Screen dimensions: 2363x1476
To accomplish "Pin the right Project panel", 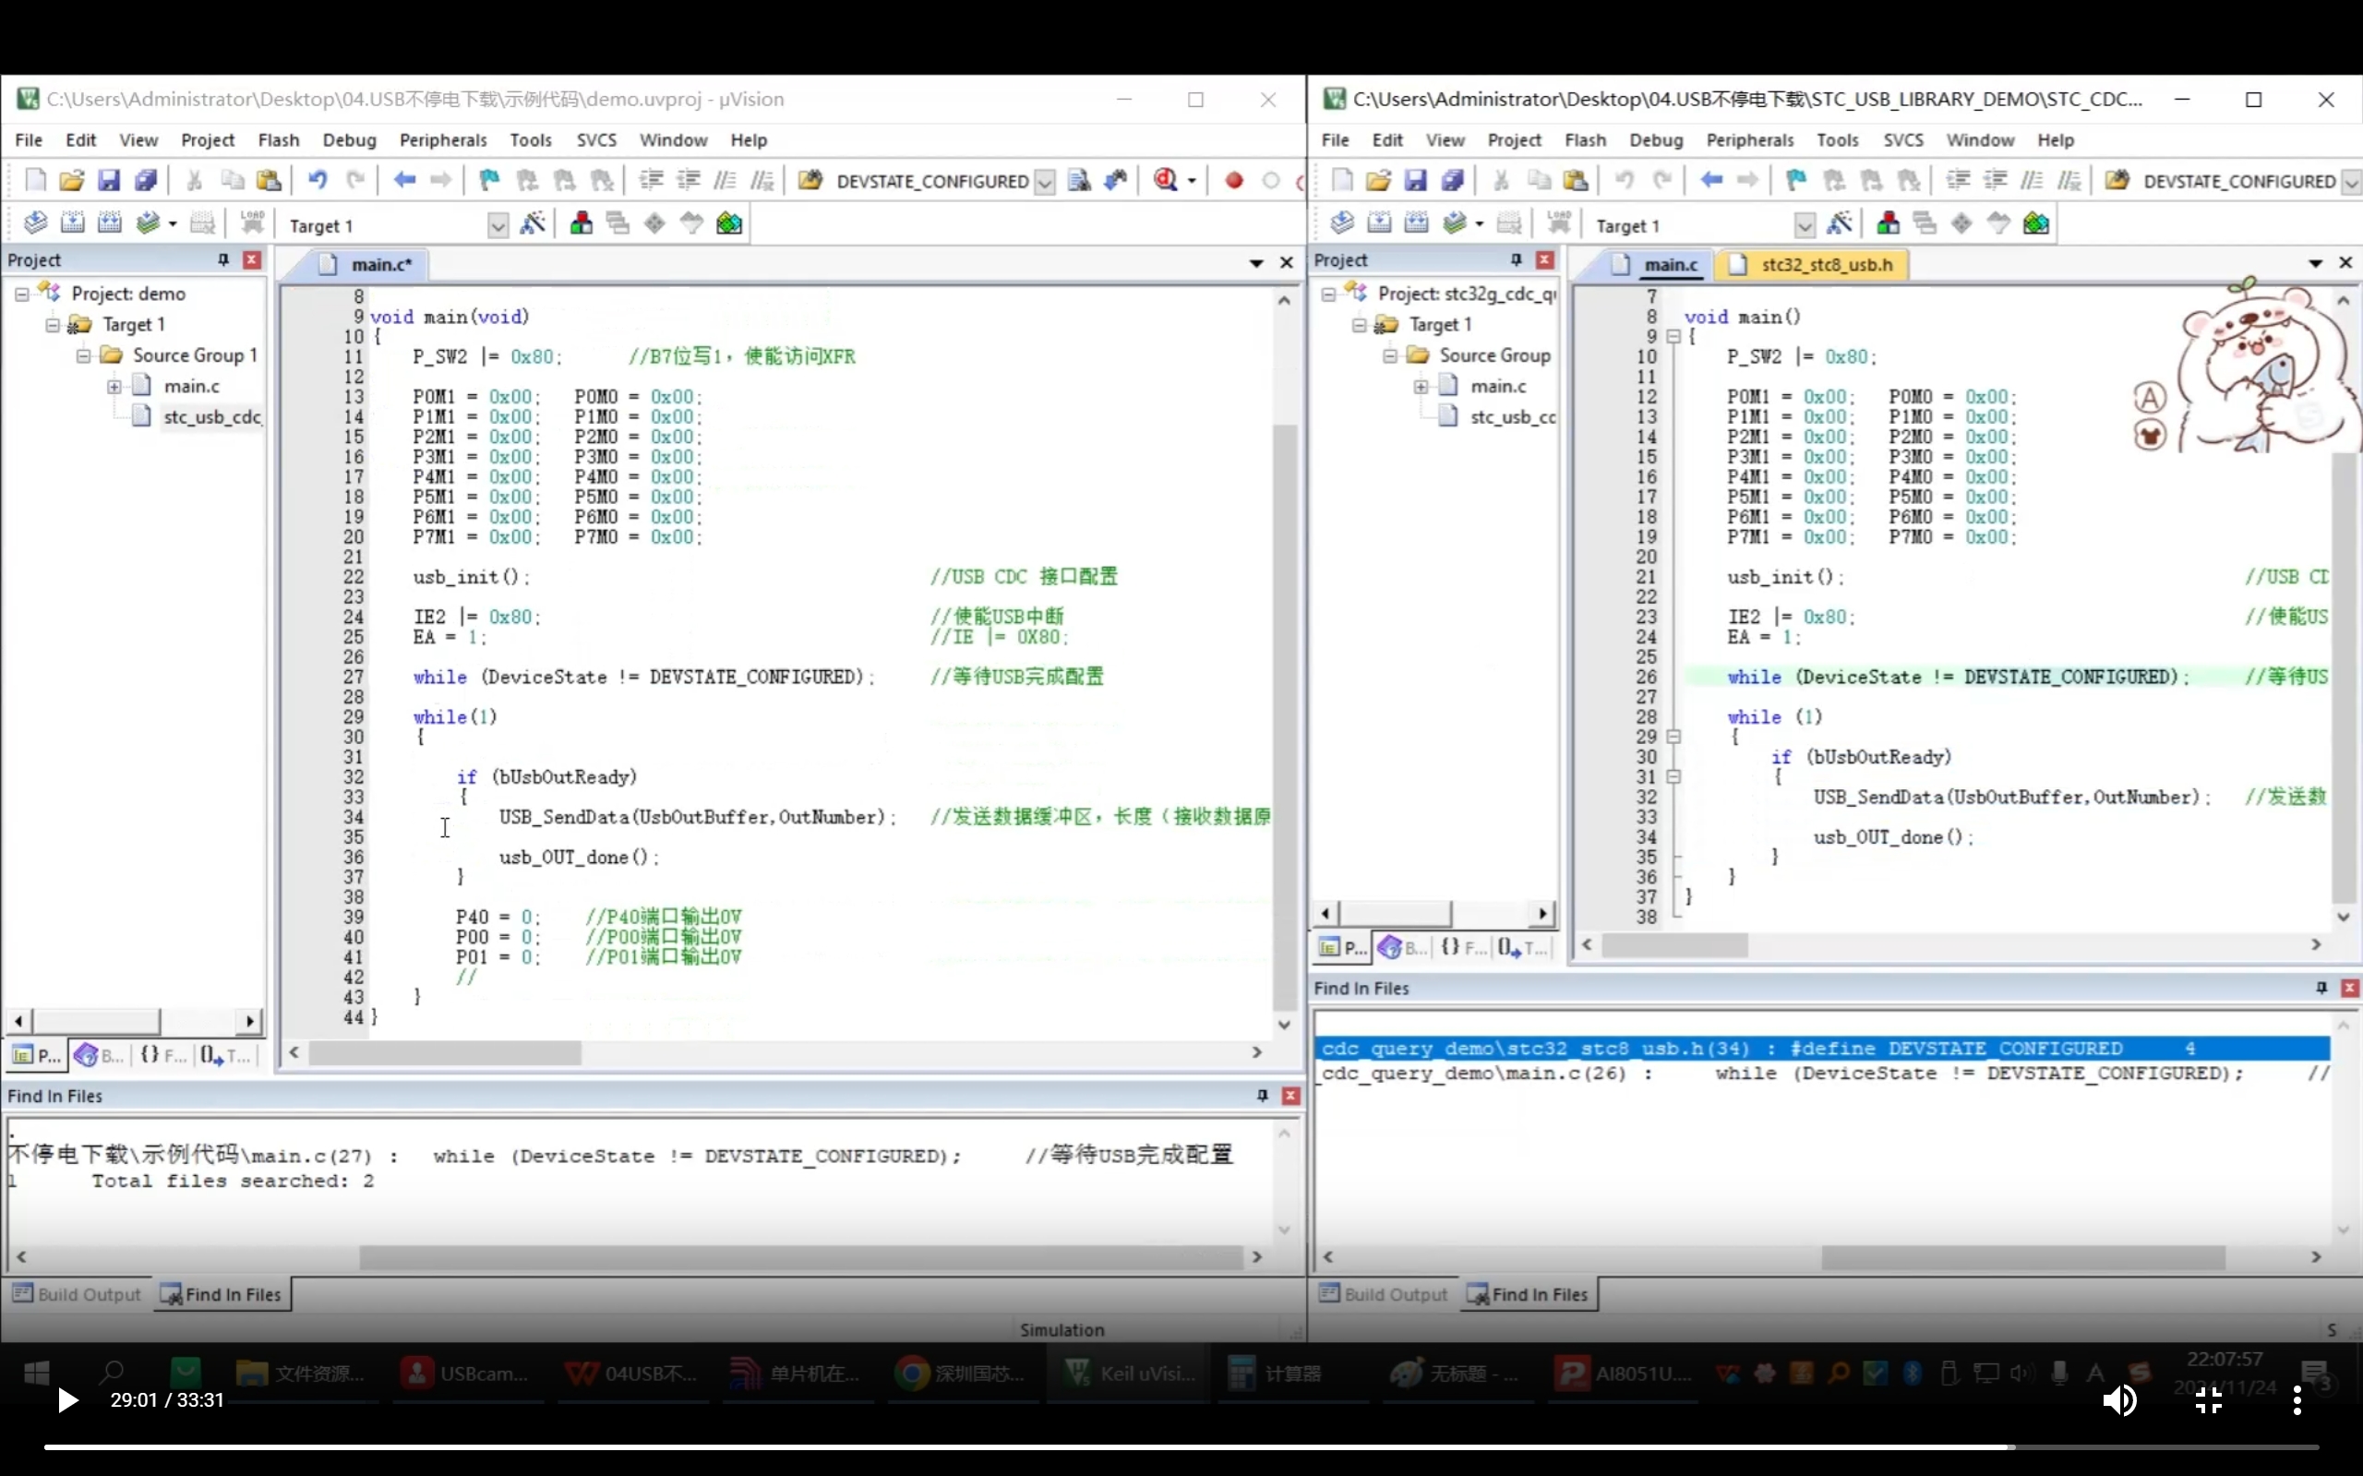I will tap(1516, 259).
